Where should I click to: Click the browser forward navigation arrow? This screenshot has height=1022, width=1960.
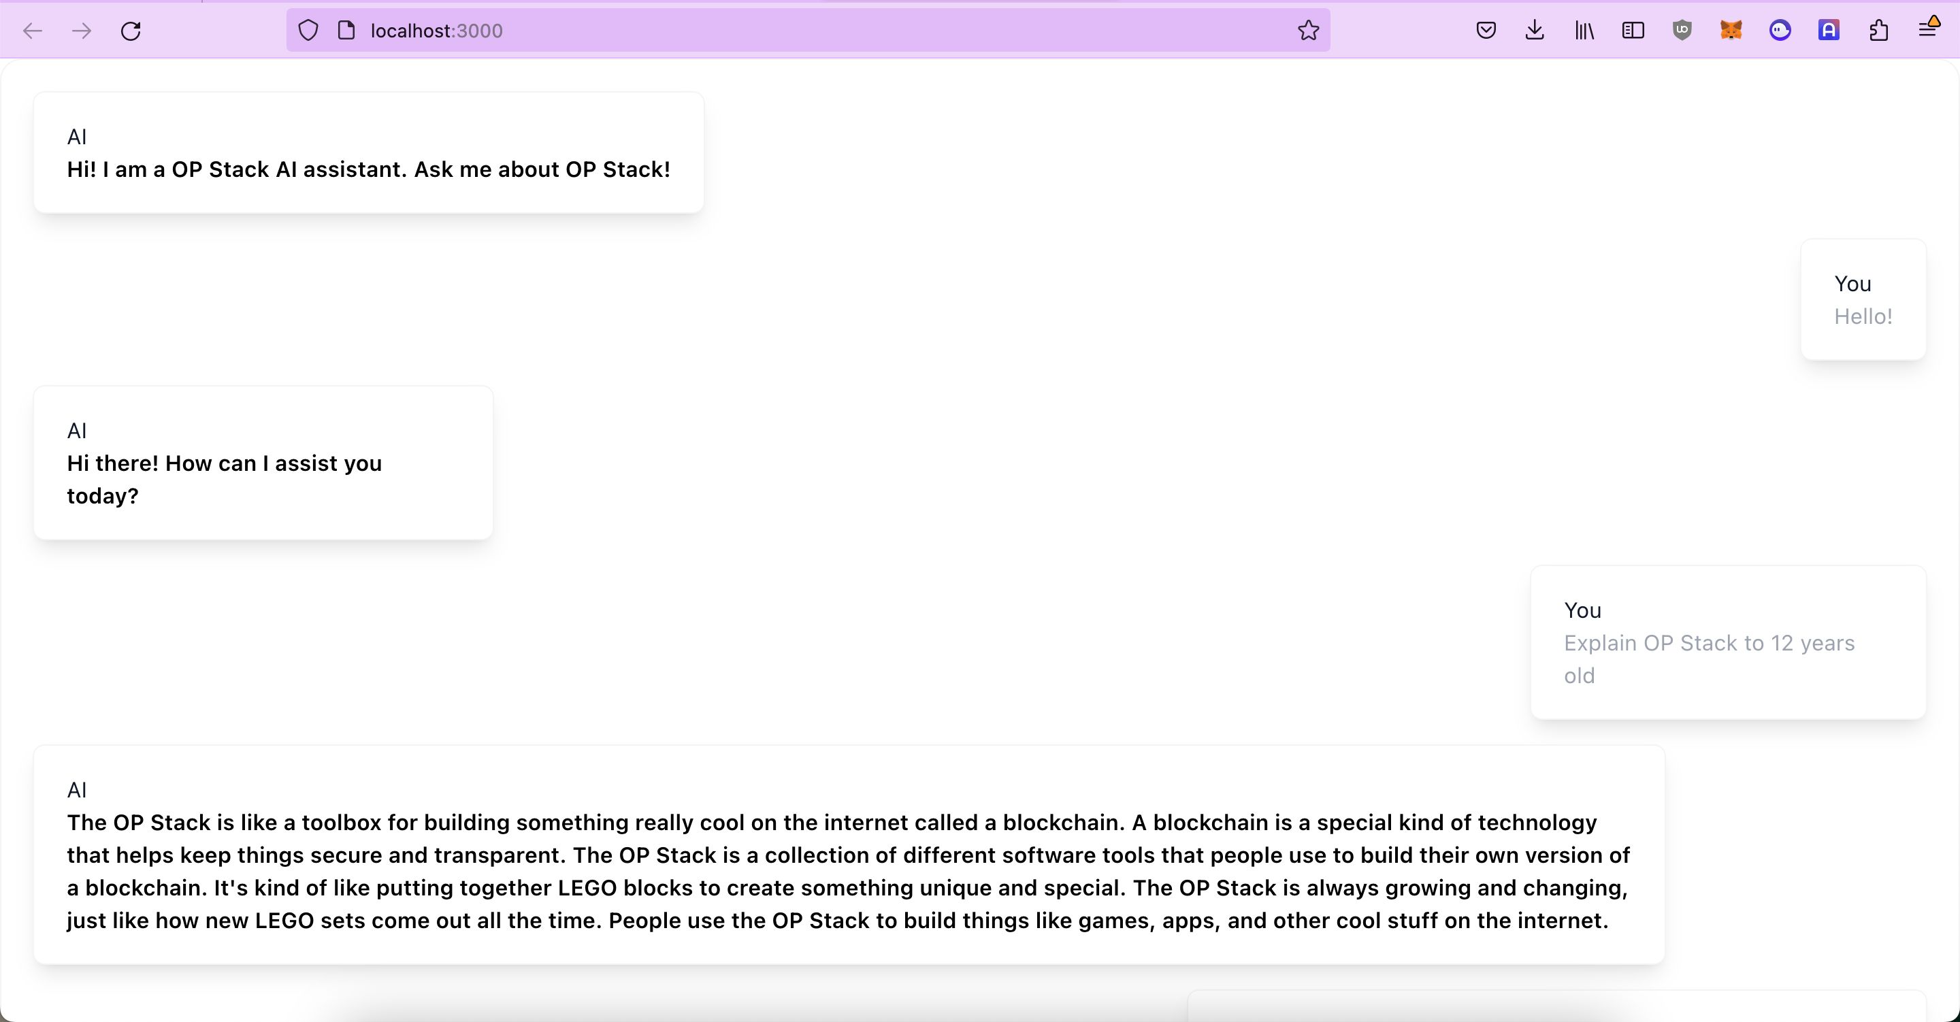coord(82,30)
